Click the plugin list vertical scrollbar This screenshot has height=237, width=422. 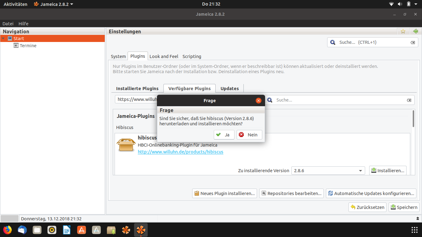click(x=413, y=118)
